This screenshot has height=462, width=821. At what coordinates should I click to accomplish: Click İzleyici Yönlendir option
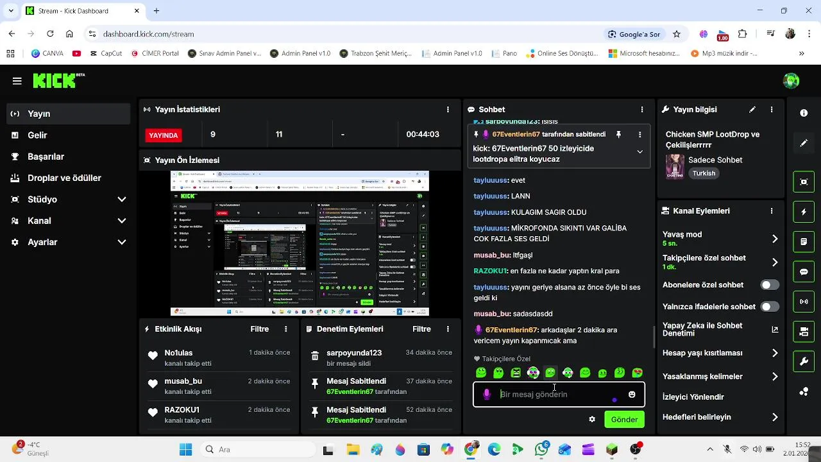(x=693, y=397)
